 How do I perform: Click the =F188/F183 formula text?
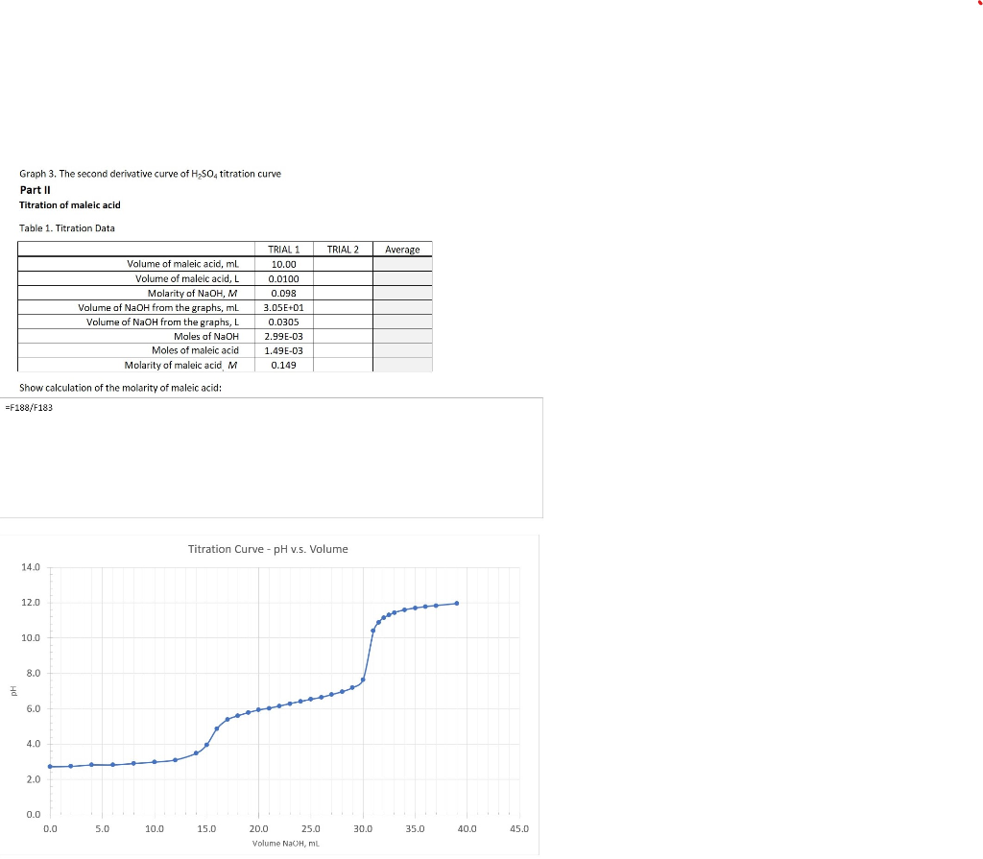[x=29, y=408]
